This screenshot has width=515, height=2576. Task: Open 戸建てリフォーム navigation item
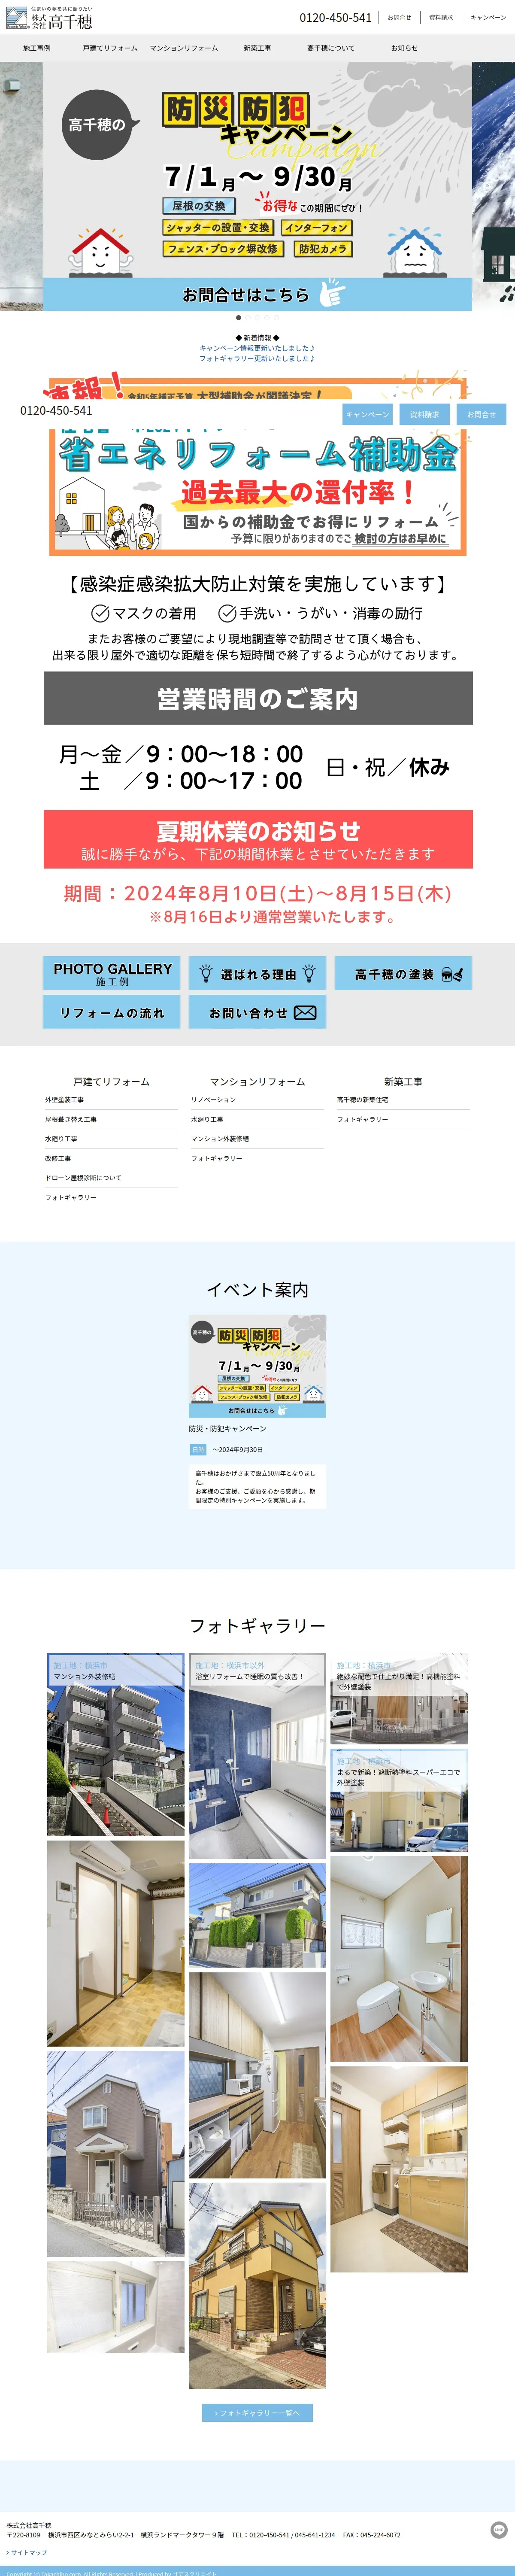pyautogui.click(x=110, y=48)
